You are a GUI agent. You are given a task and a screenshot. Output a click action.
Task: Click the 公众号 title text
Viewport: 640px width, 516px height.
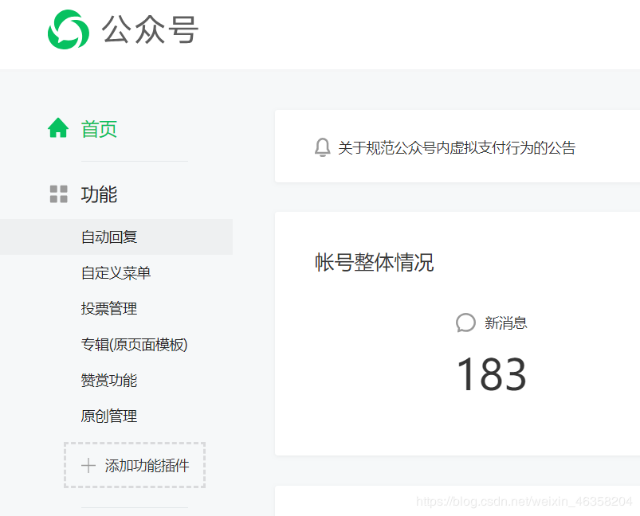click(x=150, y=30)
